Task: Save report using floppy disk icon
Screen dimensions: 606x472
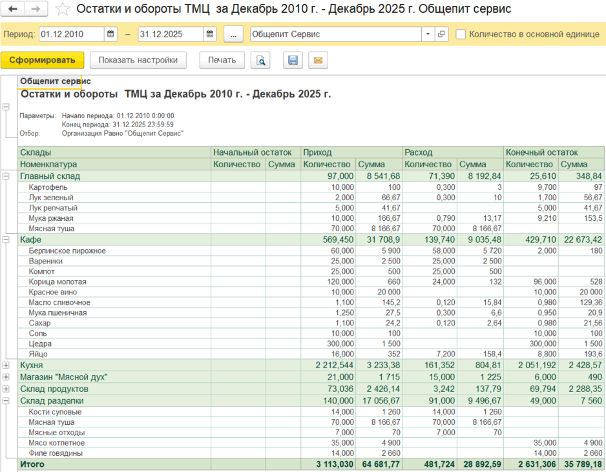Action: 293,61
